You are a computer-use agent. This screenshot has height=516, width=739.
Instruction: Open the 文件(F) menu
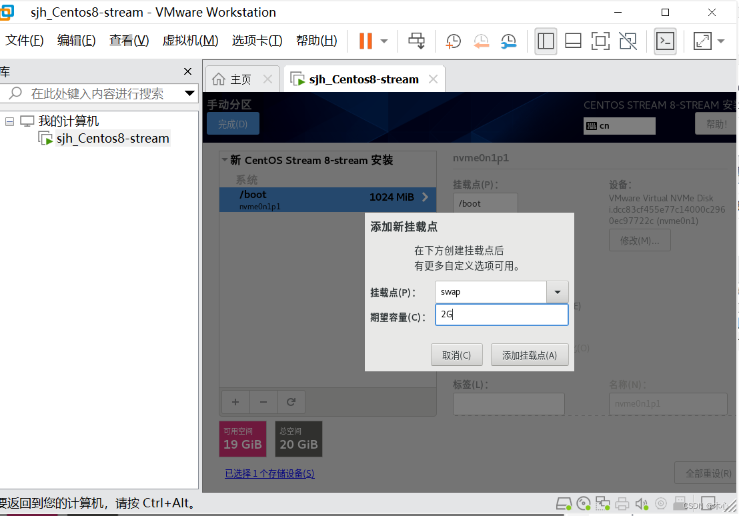point(25,41)
